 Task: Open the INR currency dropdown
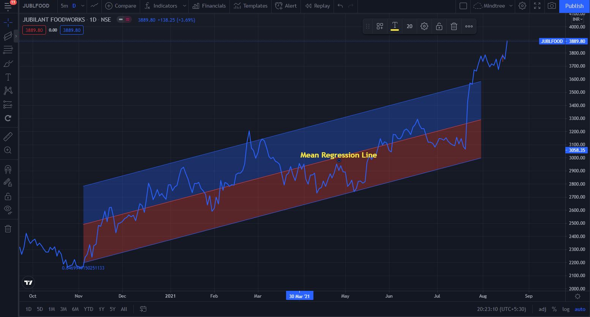[577, 19]
